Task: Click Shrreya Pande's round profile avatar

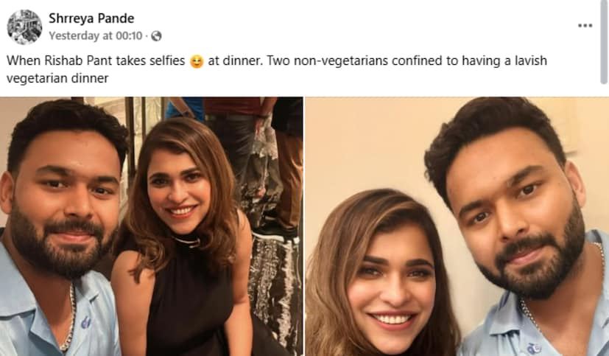Action: click(24, 27)
